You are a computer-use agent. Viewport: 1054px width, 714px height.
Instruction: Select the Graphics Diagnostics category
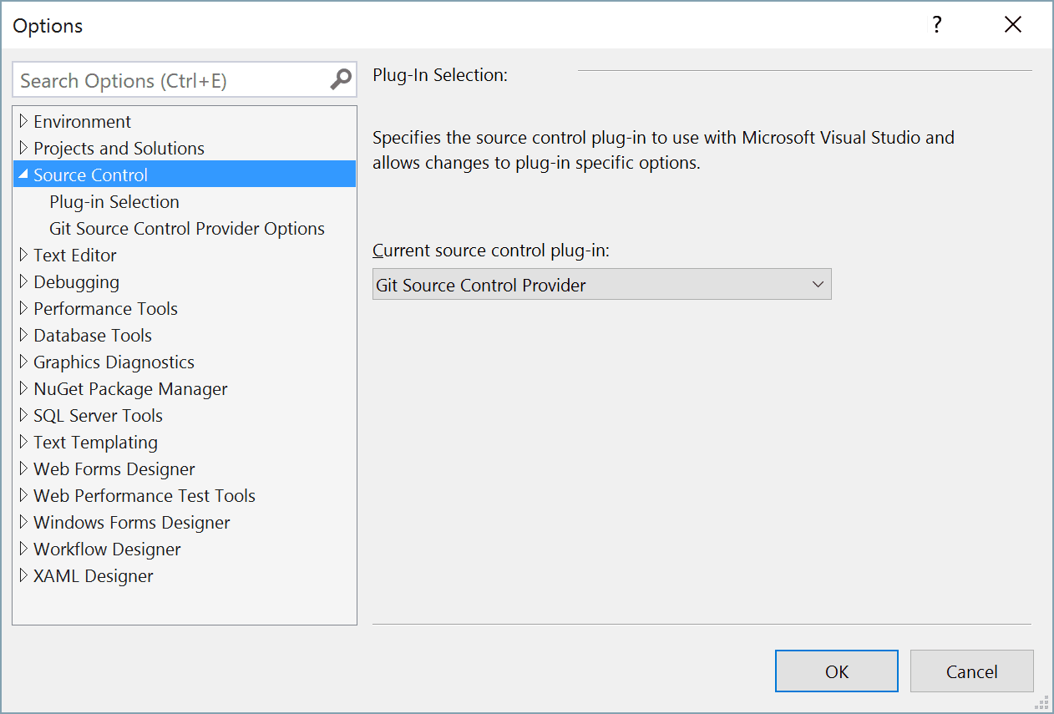click(114, 362)
